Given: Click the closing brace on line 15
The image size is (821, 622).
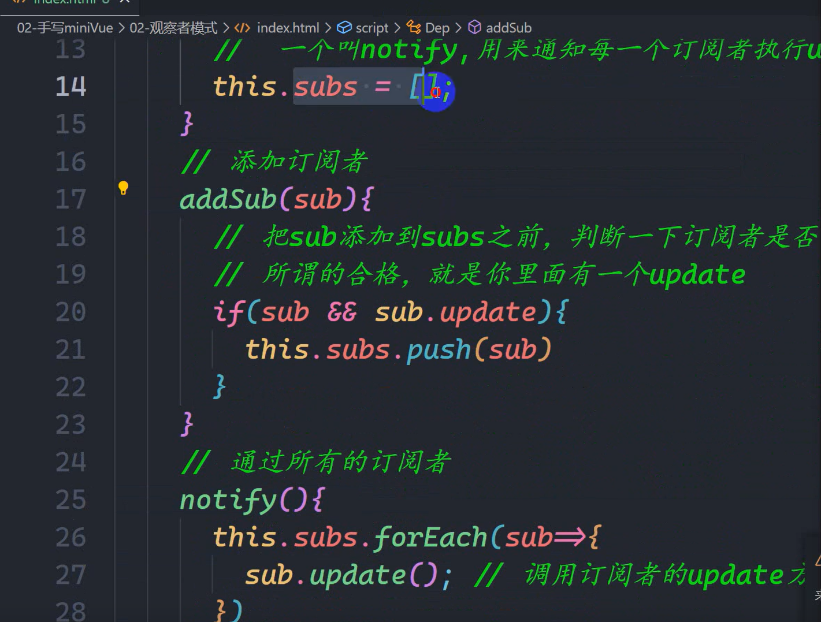Looking at the screenshot, I should [x=187, y=124].
